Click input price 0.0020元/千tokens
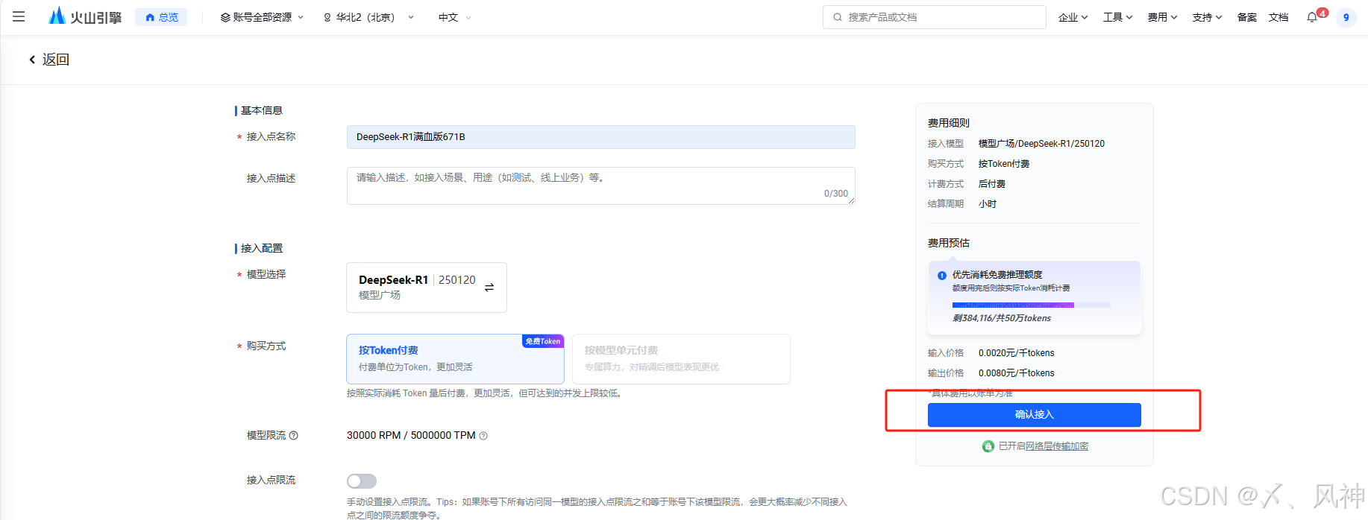 pyautogui.click(x=1016, y=353)
